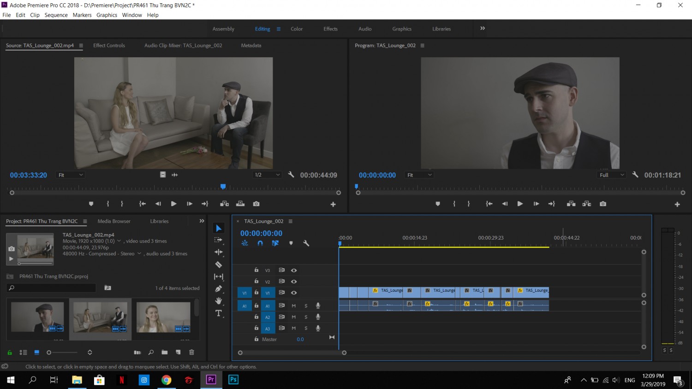Select the Pen tool

[219, 289]
